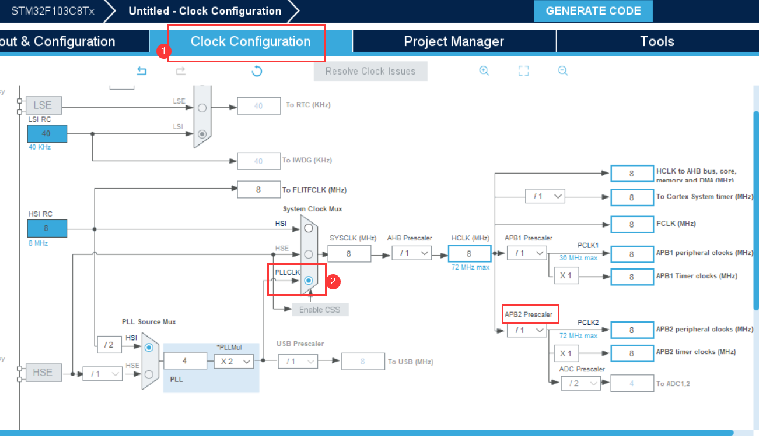Click the To IWDG (KHz) value box
759x439 pixels.
258,161
